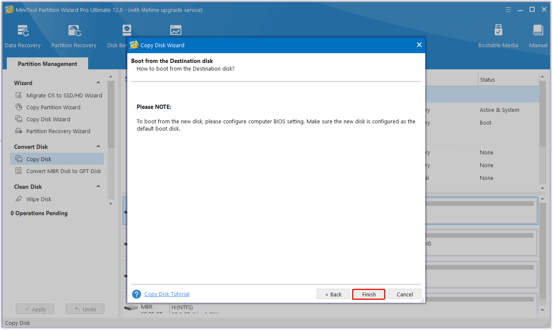Click the Apply button

[x=35, y=309]
